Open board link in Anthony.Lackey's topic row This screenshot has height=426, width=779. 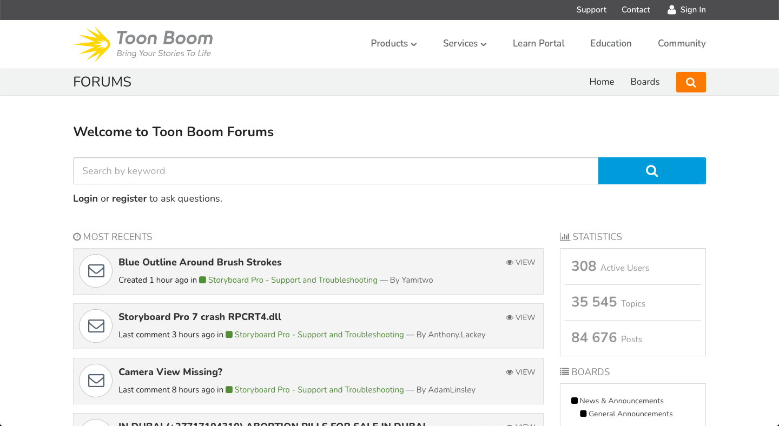[x=319, y=335]
